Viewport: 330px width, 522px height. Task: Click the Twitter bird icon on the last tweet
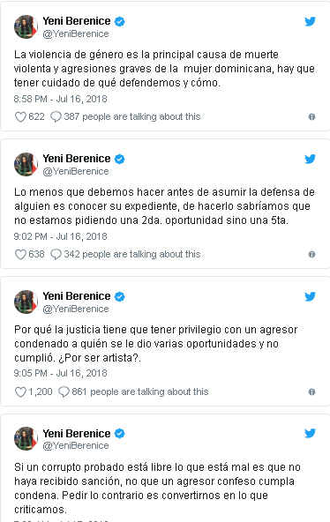(x=310, y=434)
